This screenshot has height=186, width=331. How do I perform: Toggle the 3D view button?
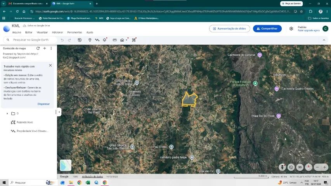point(300,167)
